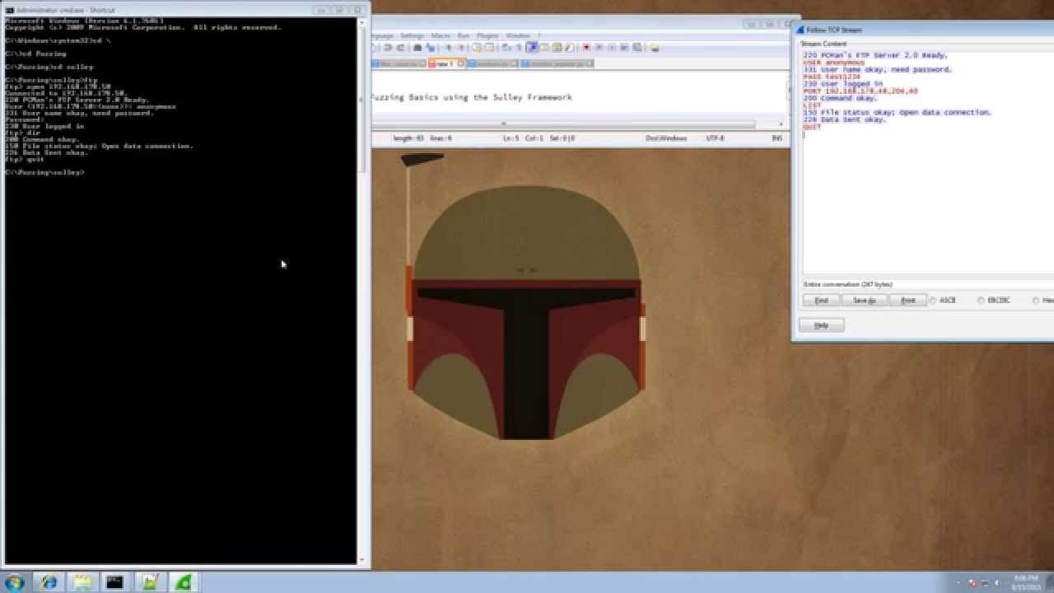Click 'C:\Fuzzing\sulley>' prompt at bottom of cmd
Image resolution: width=1054 pixels, height=593 pixels.
coord(44,172)
